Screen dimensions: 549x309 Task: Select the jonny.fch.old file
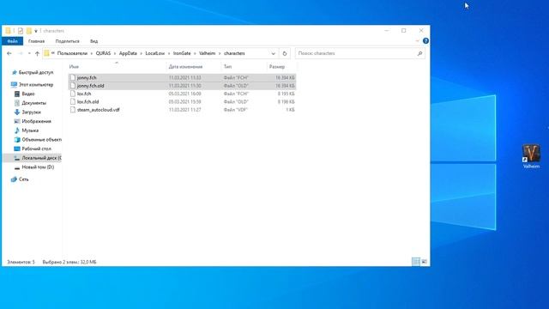pyautogui.click(x=182, y=86)
